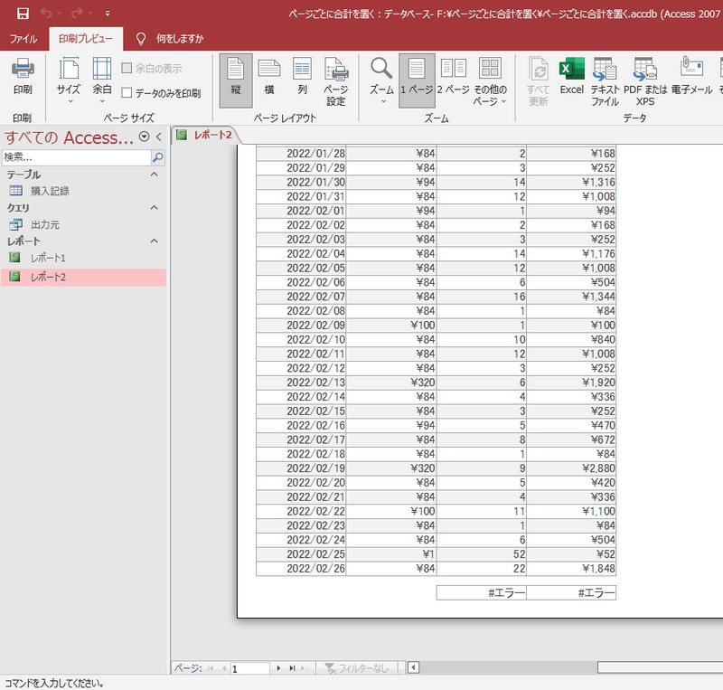Export to テキスト ファイル

click(x=605, y=81)
